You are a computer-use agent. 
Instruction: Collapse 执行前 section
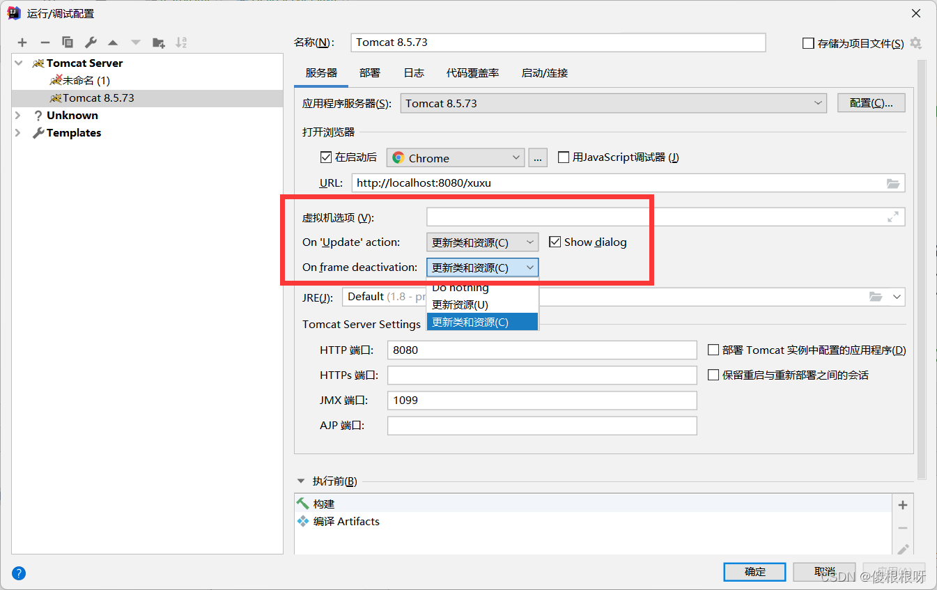click(301, 481)
